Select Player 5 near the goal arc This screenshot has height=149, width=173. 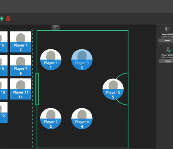point(113,89)
